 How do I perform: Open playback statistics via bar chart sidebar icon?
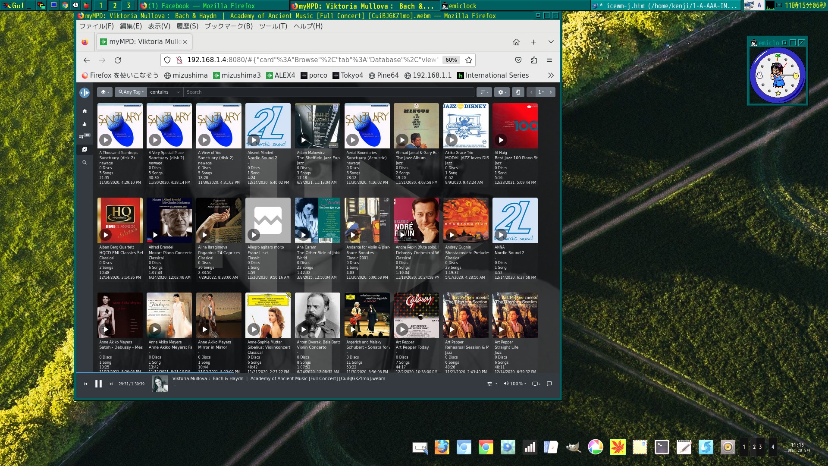[x=85, y=124]
